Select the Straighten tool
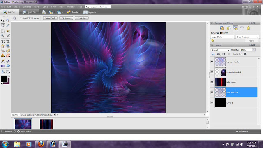 pyautogui.click(x=8, y=46)
